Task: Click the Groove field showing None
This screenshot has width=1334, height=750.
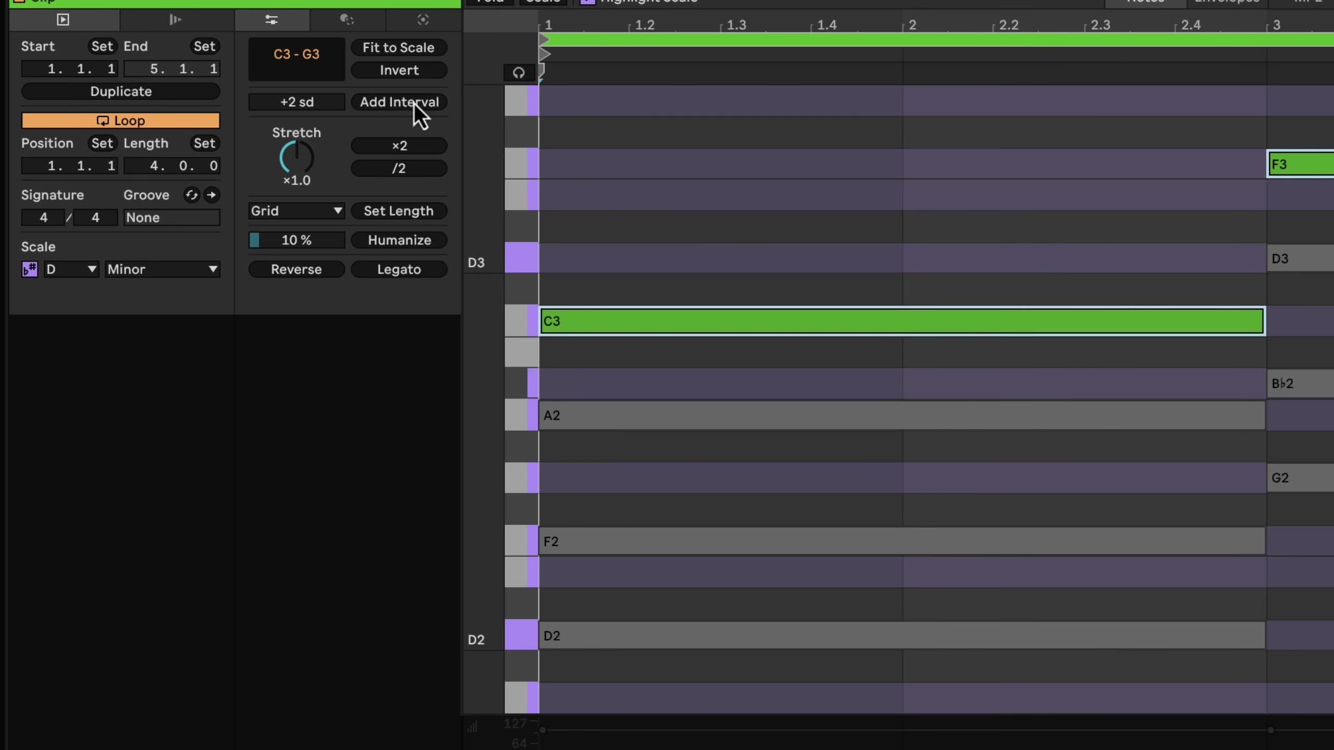Action: point(172,218)
